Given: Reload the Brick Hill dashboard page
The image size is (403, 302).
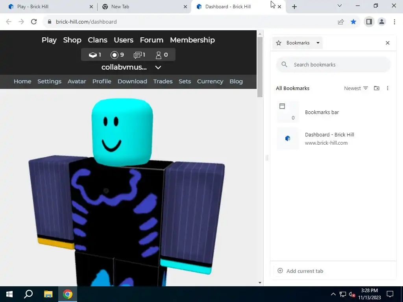Looking at the screenshot, I should tap(34, 22).
